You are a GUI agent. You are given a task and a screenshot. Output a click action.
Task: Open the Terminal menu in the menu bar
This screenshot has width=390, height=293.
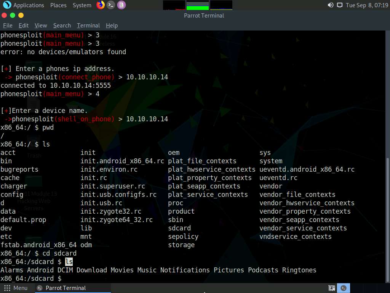pos(88,26)
